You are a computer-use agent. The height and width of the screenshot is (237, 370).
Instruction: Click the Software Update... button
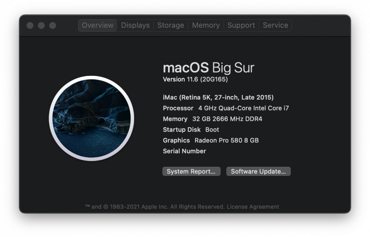pos(258,172)
